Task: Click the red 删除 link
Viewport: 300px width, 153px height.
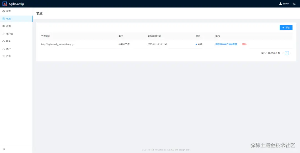Action: (244, 44)
